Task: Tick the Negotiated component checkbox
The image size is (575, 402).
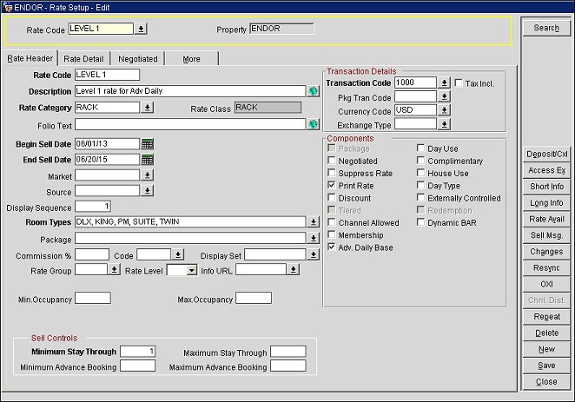Action: [x=332, y=161]
